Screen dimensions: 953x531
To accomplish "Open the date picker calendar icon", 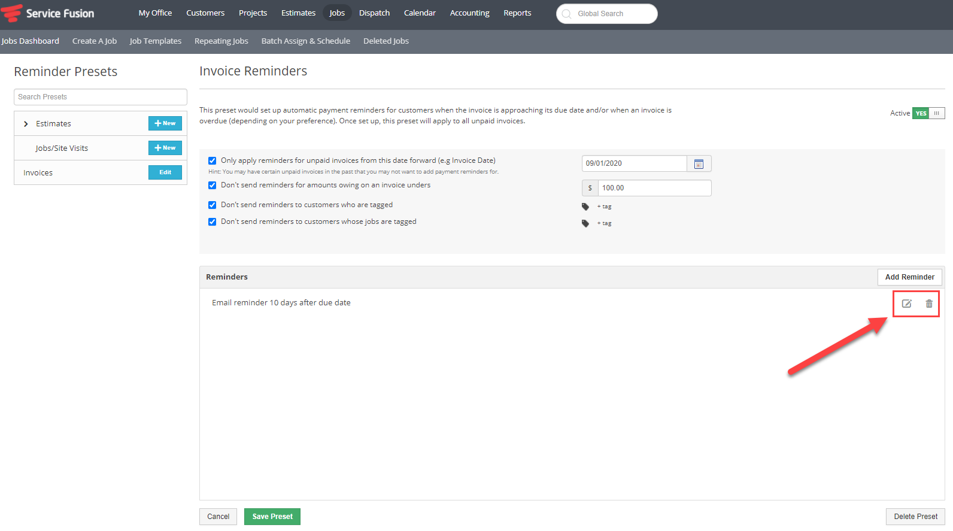I will click(699, 163).
